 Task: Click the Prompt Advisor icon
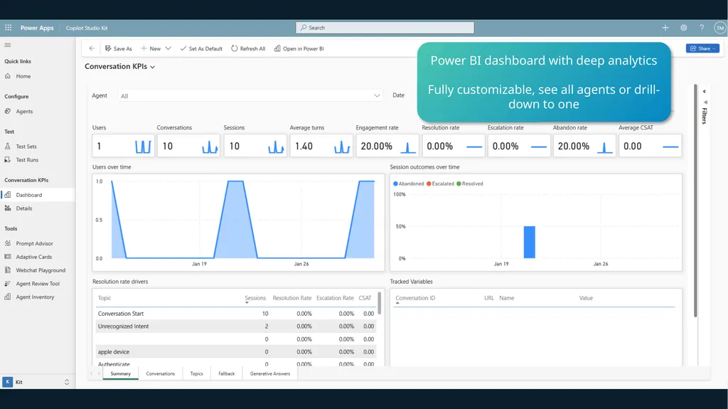pyautogui.click(x=7, y=243)
